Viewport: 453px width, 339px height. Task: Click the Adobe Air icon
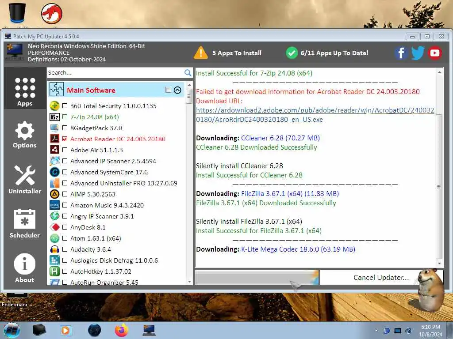[x=54, y=150]
